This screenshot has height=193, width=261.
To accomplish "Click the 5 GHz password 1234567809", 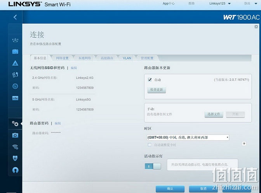I will (x=85, y=109).
